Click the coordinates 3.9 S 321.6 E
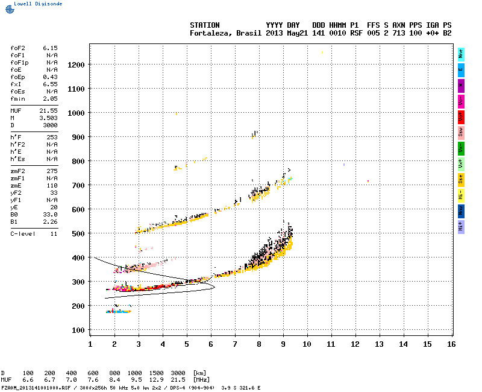 tap(240, 388)
